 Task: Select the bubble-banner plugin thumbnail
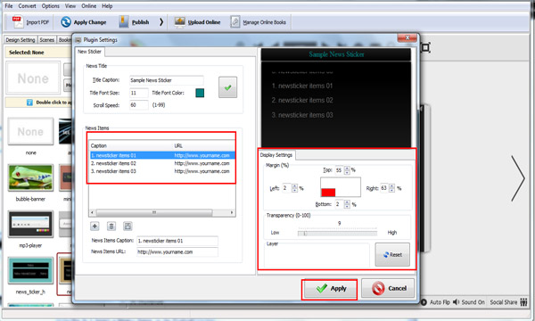(x=30, y=177)
